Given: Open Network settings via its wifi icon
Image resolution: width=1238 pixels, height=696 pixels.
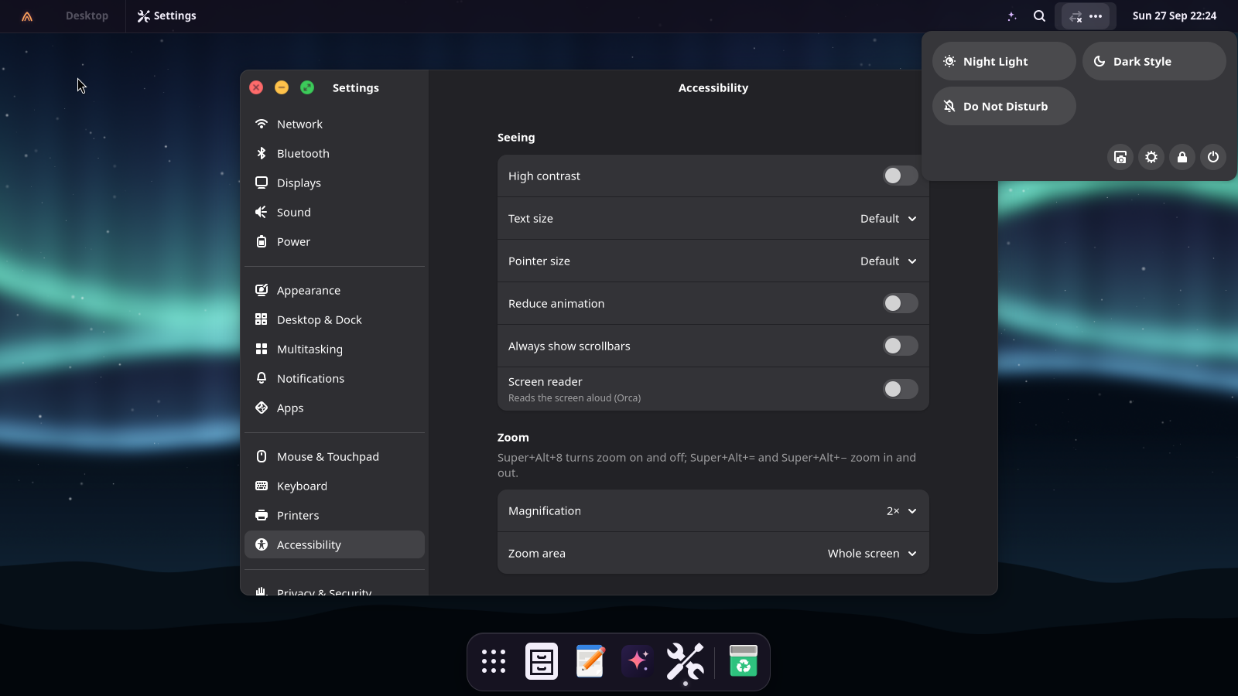Looking at the screenshot, I should [x=262, y=124].
